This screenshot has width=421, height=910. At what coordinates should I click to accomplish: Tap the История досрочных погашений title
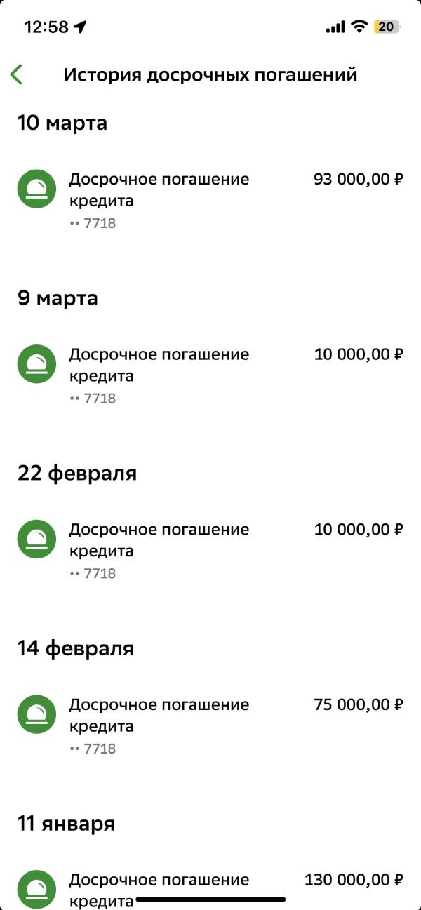[210, 74]
